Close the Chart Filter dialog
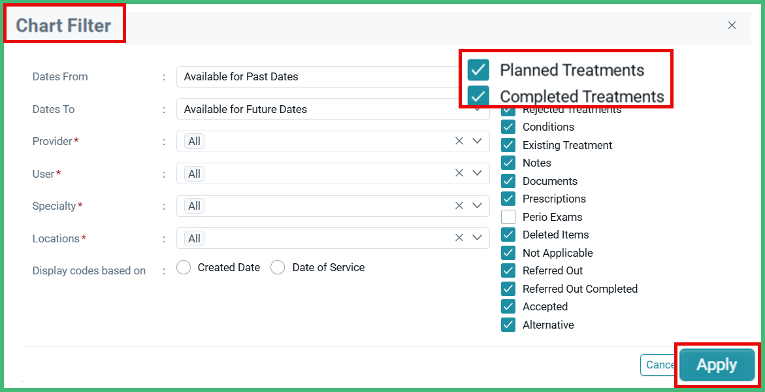Viewport: 765px width, 392px height. [732, 25]
